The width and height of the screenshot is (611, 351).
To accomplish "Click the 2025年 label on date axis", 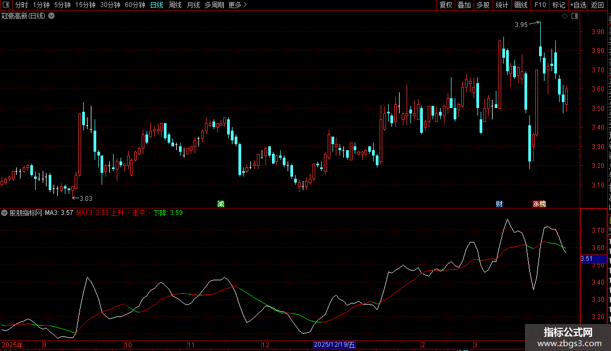I will 12,345.
